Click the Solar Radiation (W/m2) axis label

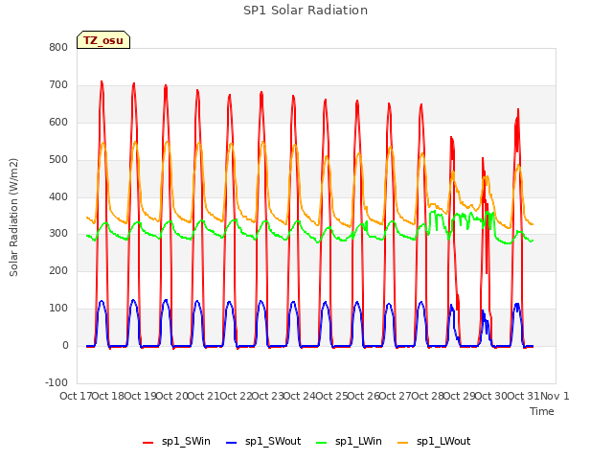pos(13,218)
